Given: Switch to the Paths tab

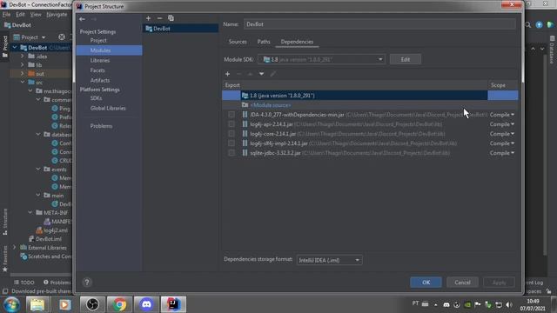Looking at the screenshot, I should pos(264,42).
